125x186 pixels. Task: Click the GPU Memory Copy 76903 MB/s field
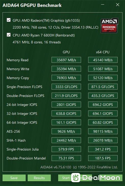click(66, 78)
